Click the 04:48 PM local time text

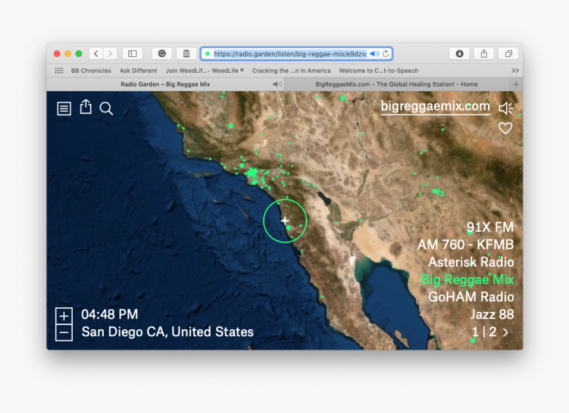(x=110, y=314)
